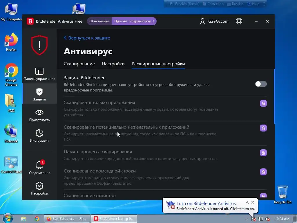
Task: Click lock icon for Сканирование командной строки
Action: click(263, 172)
